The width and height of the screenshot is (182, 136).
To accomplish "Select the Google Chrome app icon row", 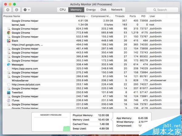I will click(9, 33).
